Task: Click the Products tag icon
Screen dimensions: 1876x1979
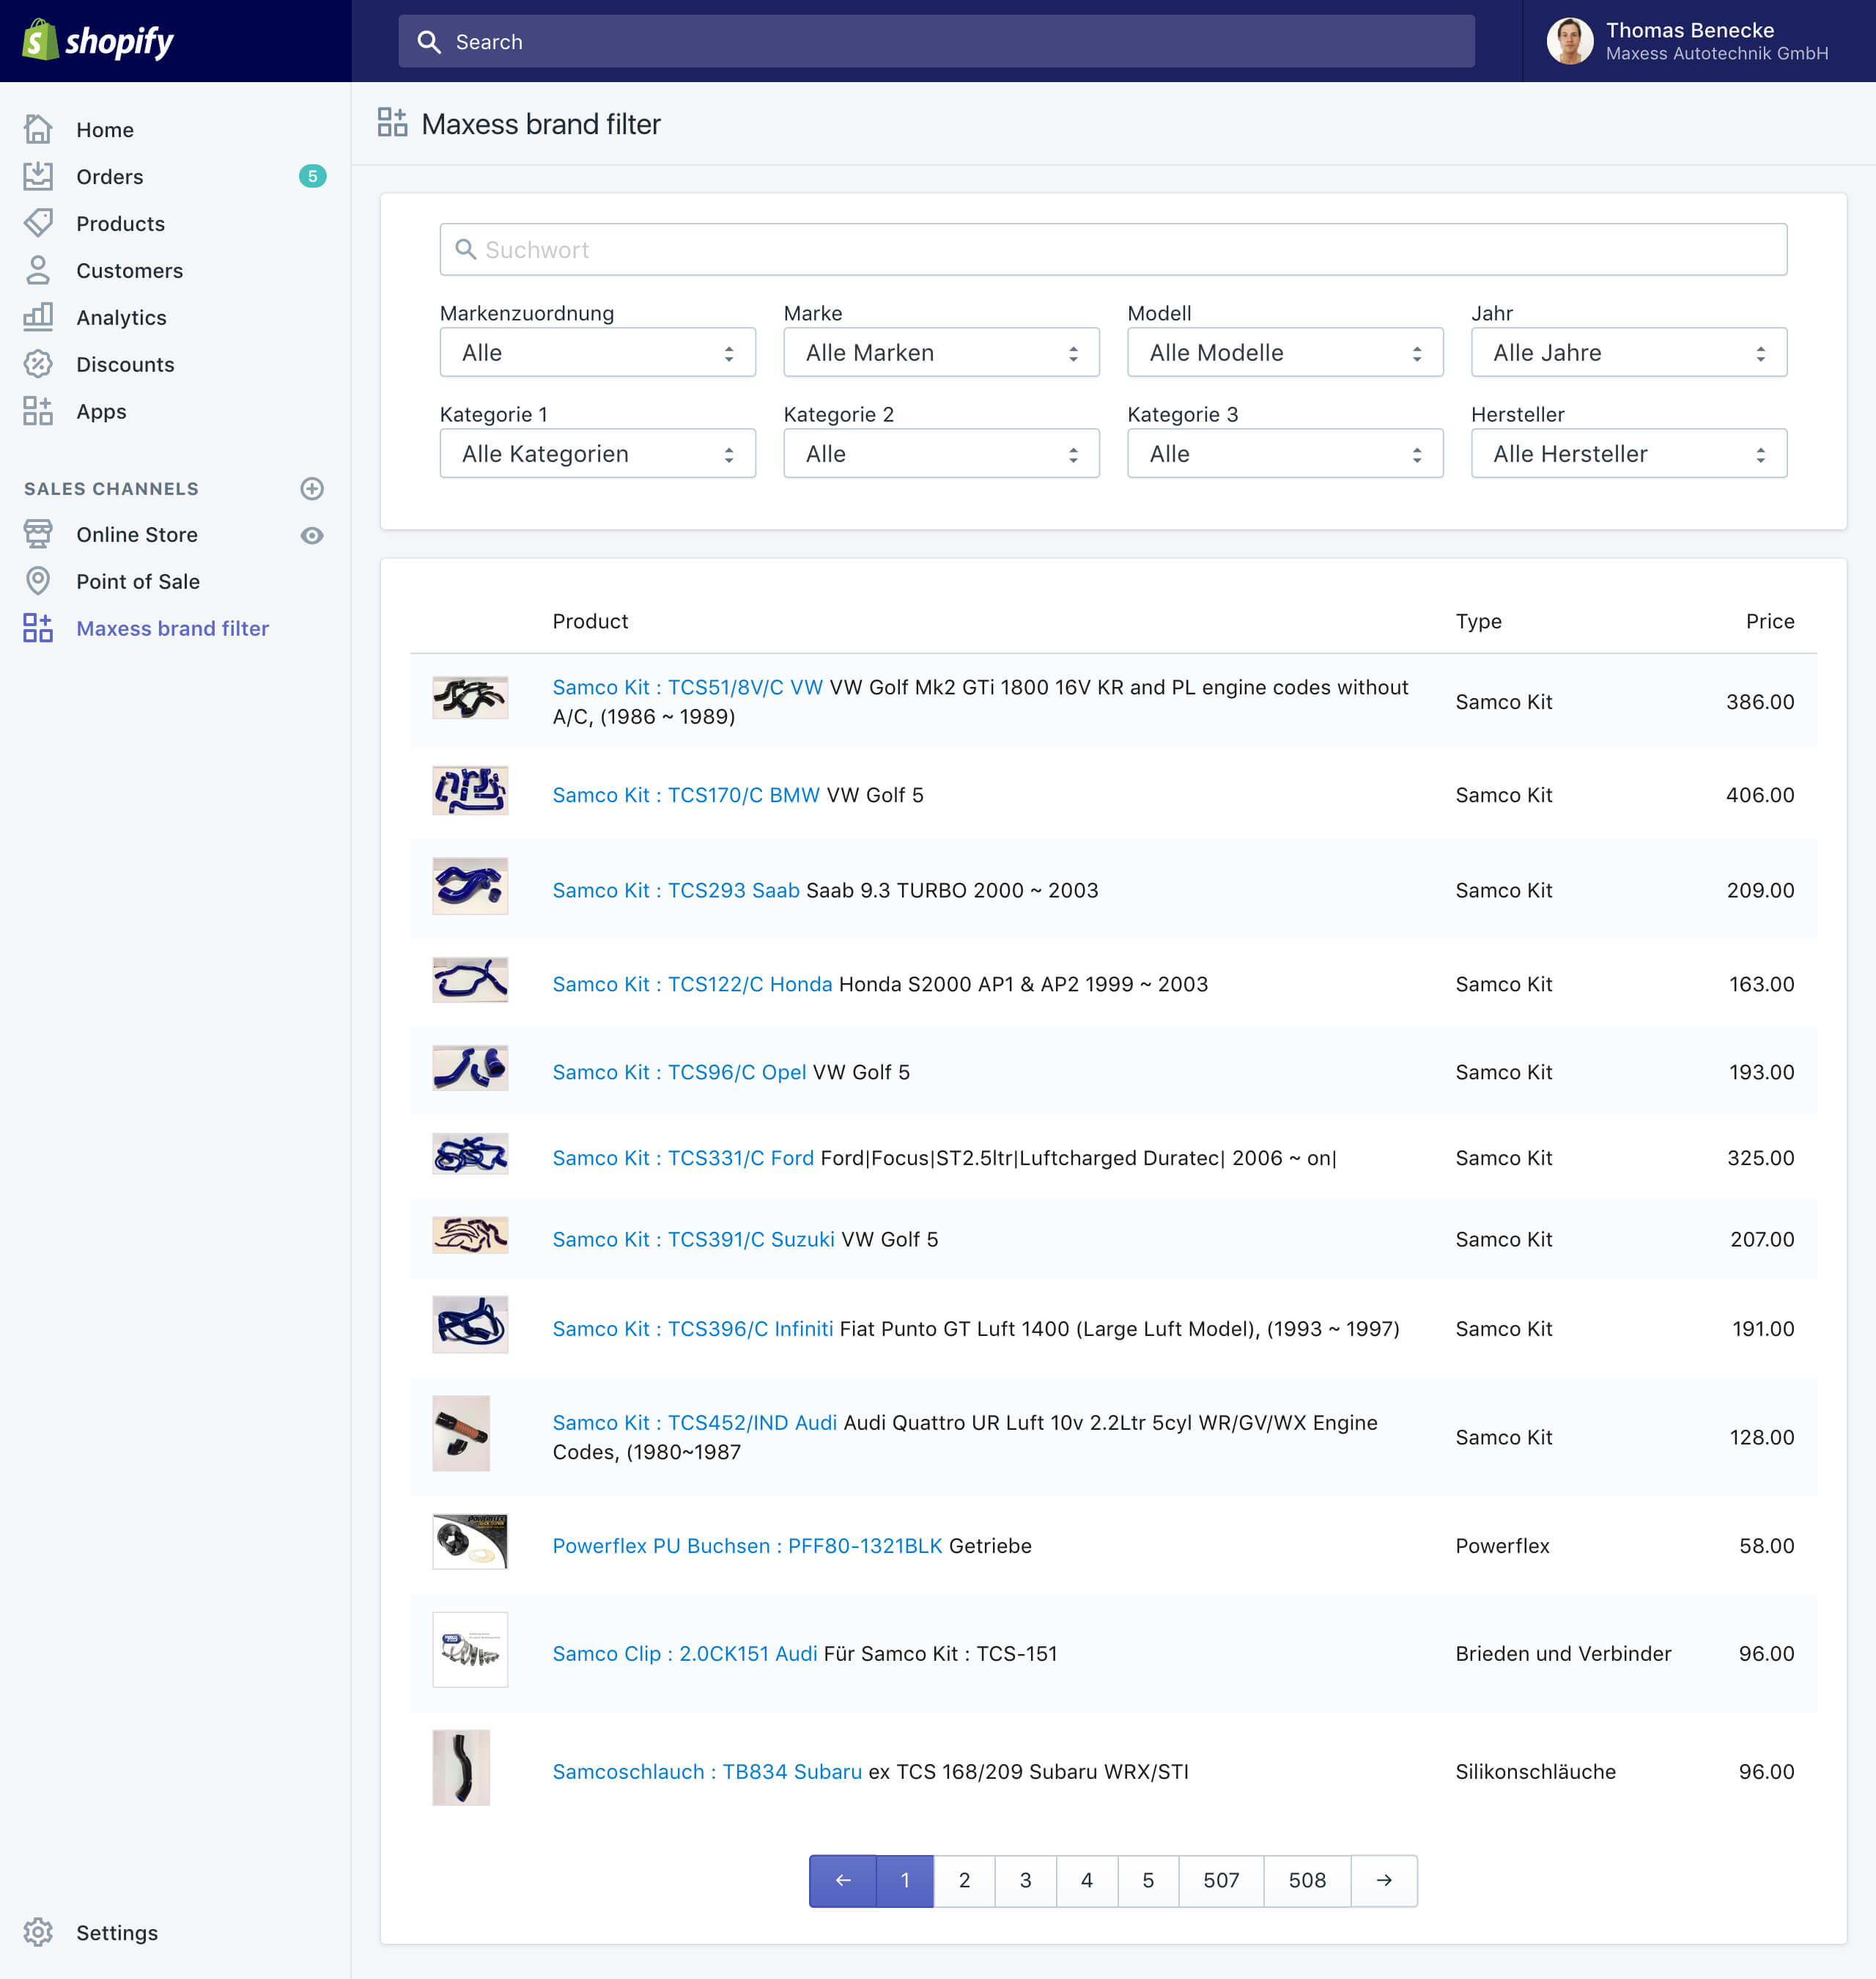Action: [x=38, y=223]
